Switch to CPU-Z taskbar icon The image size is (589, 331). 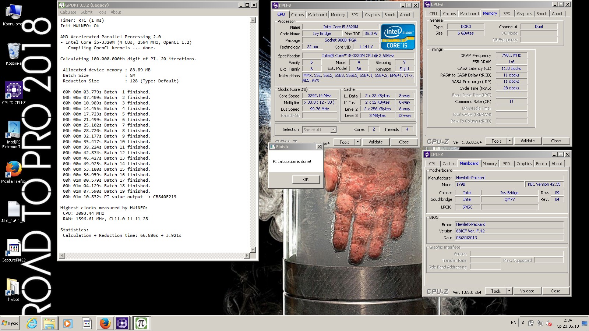click(122, 323)
